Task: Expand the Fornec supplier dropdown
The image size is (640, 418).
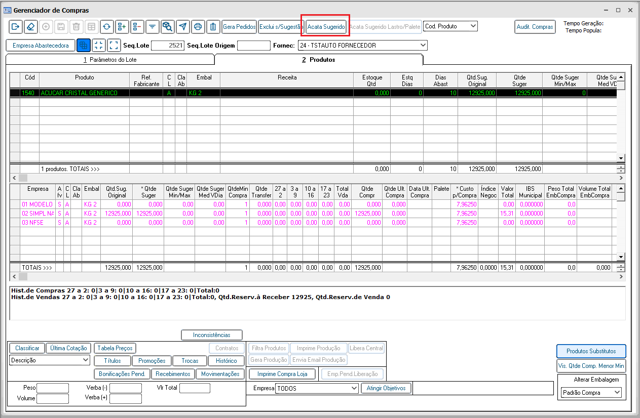Action: 362,46
